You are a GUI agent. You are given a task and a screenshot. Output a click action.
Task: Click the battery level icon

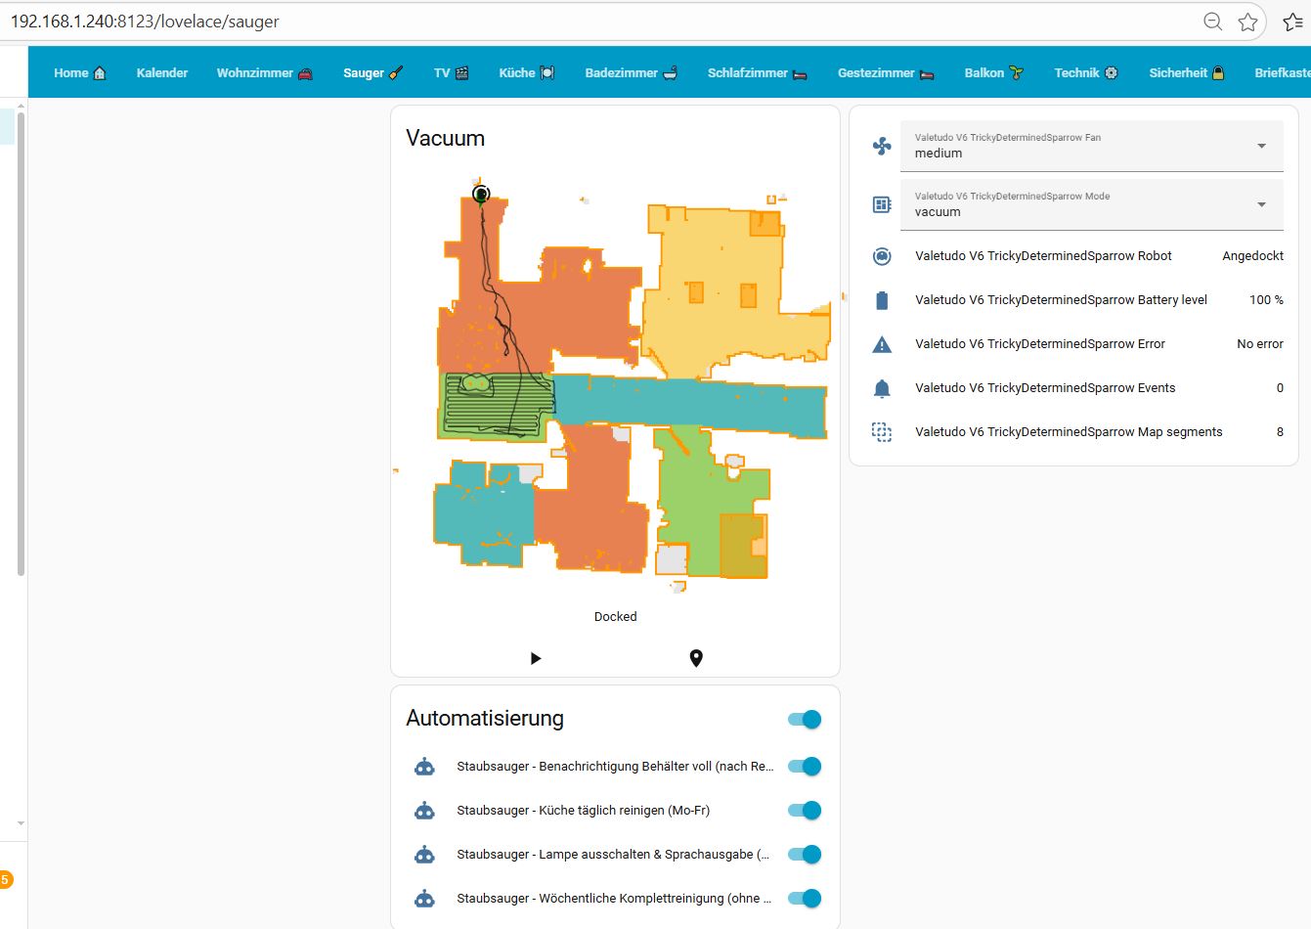pos(882,300)
